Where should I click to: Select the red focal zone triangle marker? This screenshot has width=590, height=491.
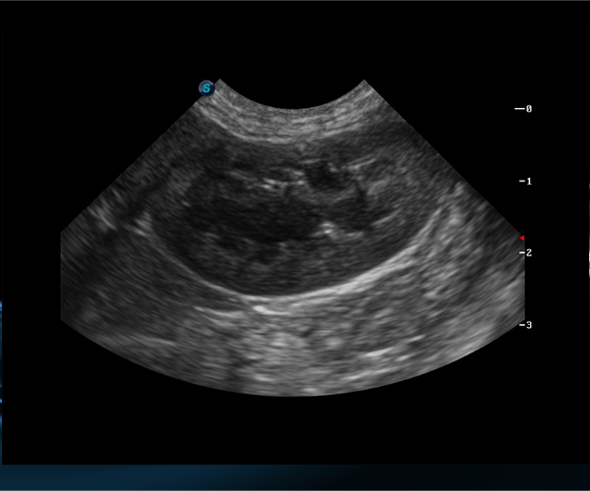[x=522, y=239]
